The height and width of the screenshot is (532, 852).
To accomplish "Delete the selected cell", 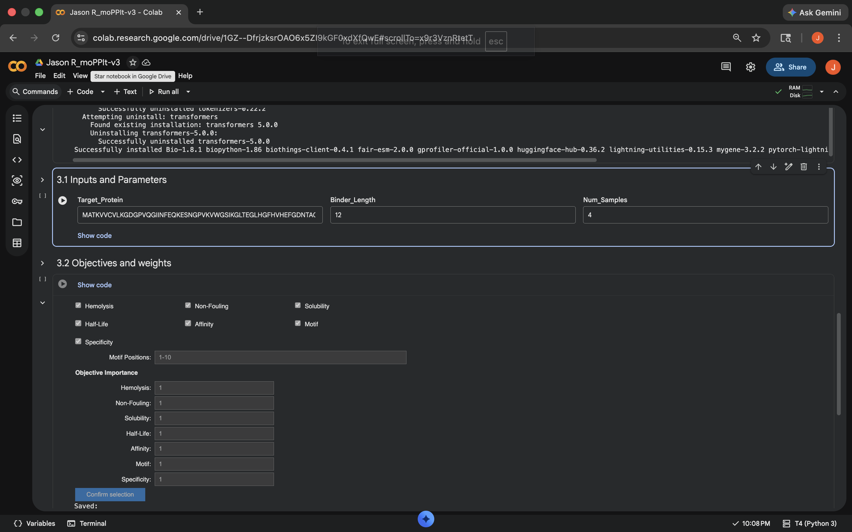I will click(804, 166).
